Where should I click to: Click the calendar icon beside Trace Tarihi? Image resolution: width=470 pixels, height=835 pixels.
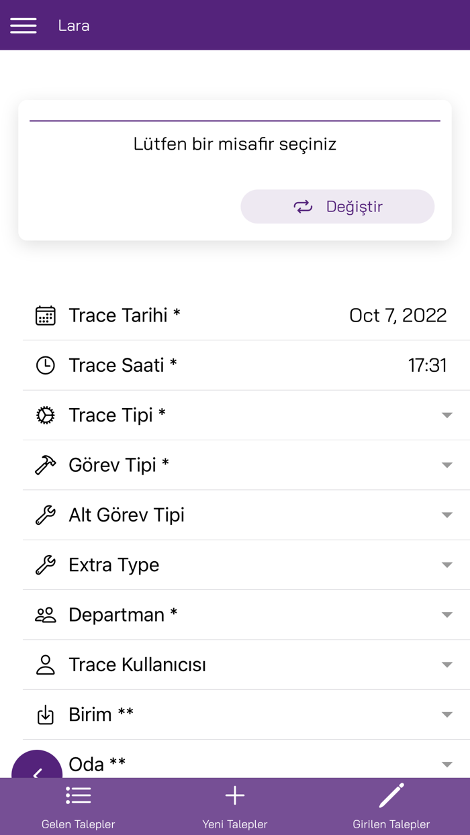(45, 315)
